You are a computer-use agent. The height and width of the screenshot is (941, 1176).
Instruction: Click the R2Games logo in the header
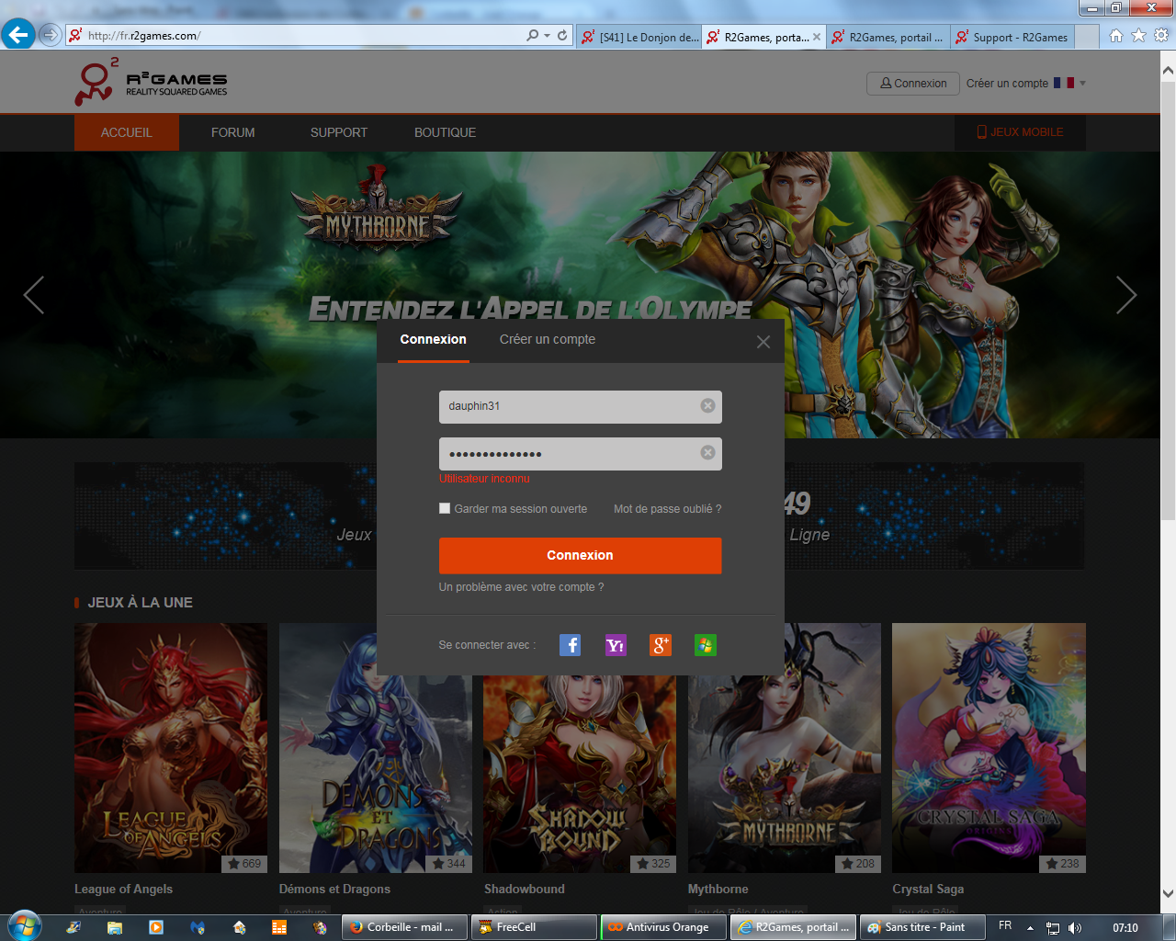tap(152, 83)
